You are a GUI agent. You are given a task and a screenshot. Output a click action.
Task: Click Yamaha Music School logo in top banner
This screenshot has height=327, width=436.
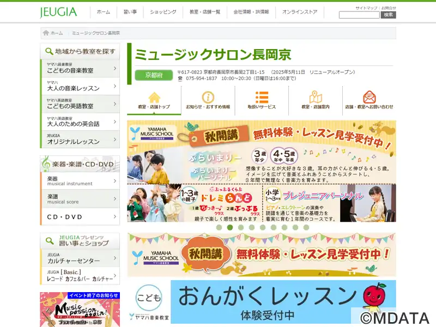[152, 134]
